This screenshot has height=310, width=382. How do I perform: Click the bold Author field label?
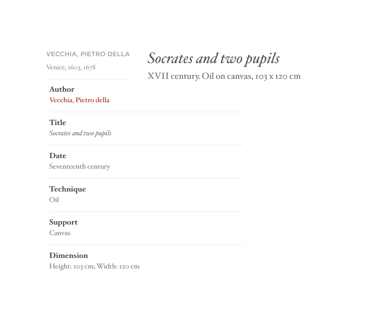pyautogui.click(x=62, y=89)
